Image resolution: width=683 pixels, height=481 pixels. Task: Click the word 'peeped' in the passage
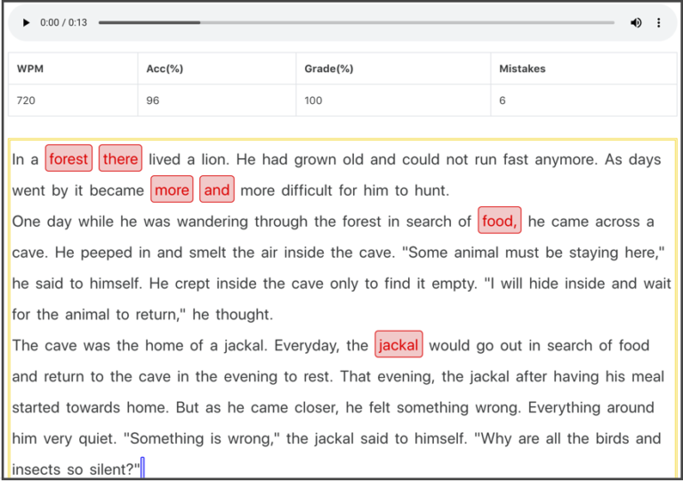pyautogui.click(x=107, y=253)
